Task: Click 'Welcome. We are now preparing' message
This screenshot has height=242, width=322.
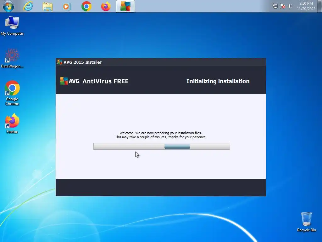Action: [161, 133]
